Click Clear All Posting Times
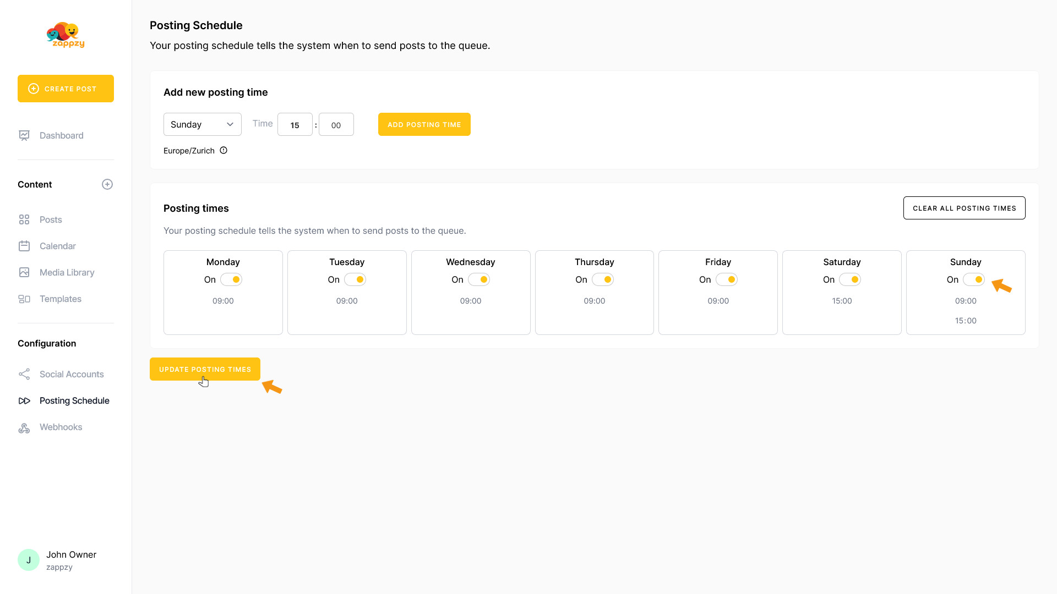1057x594 pixels. [964, 208]
